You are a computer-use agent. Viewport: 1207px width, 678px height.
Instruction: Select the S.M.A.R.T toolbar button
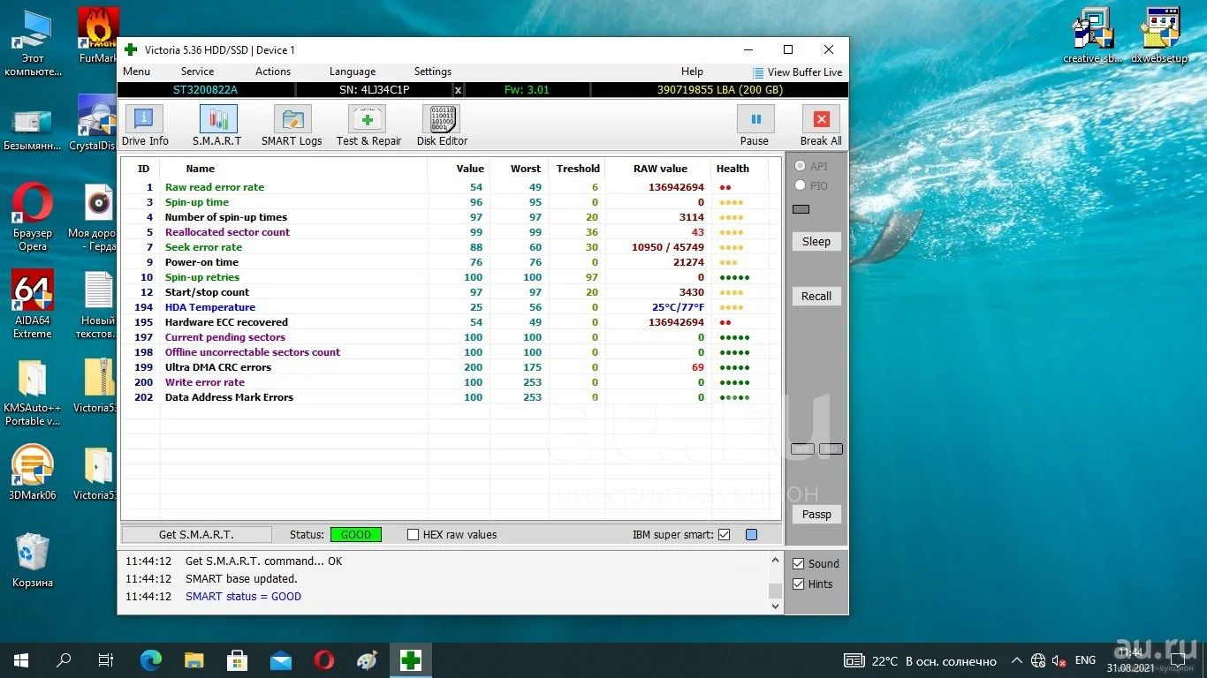coord(217,126)
